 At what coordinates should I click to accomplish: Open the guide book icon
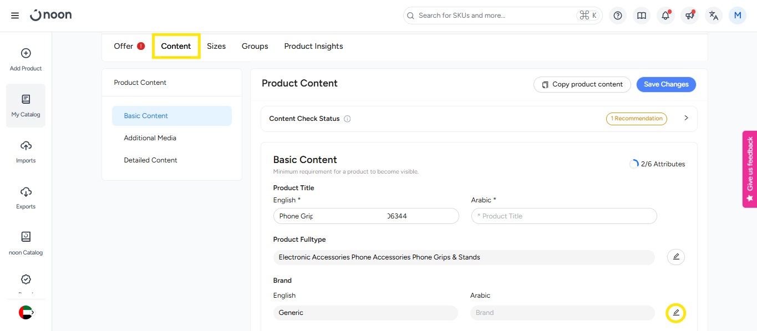[x=642, y=16]
